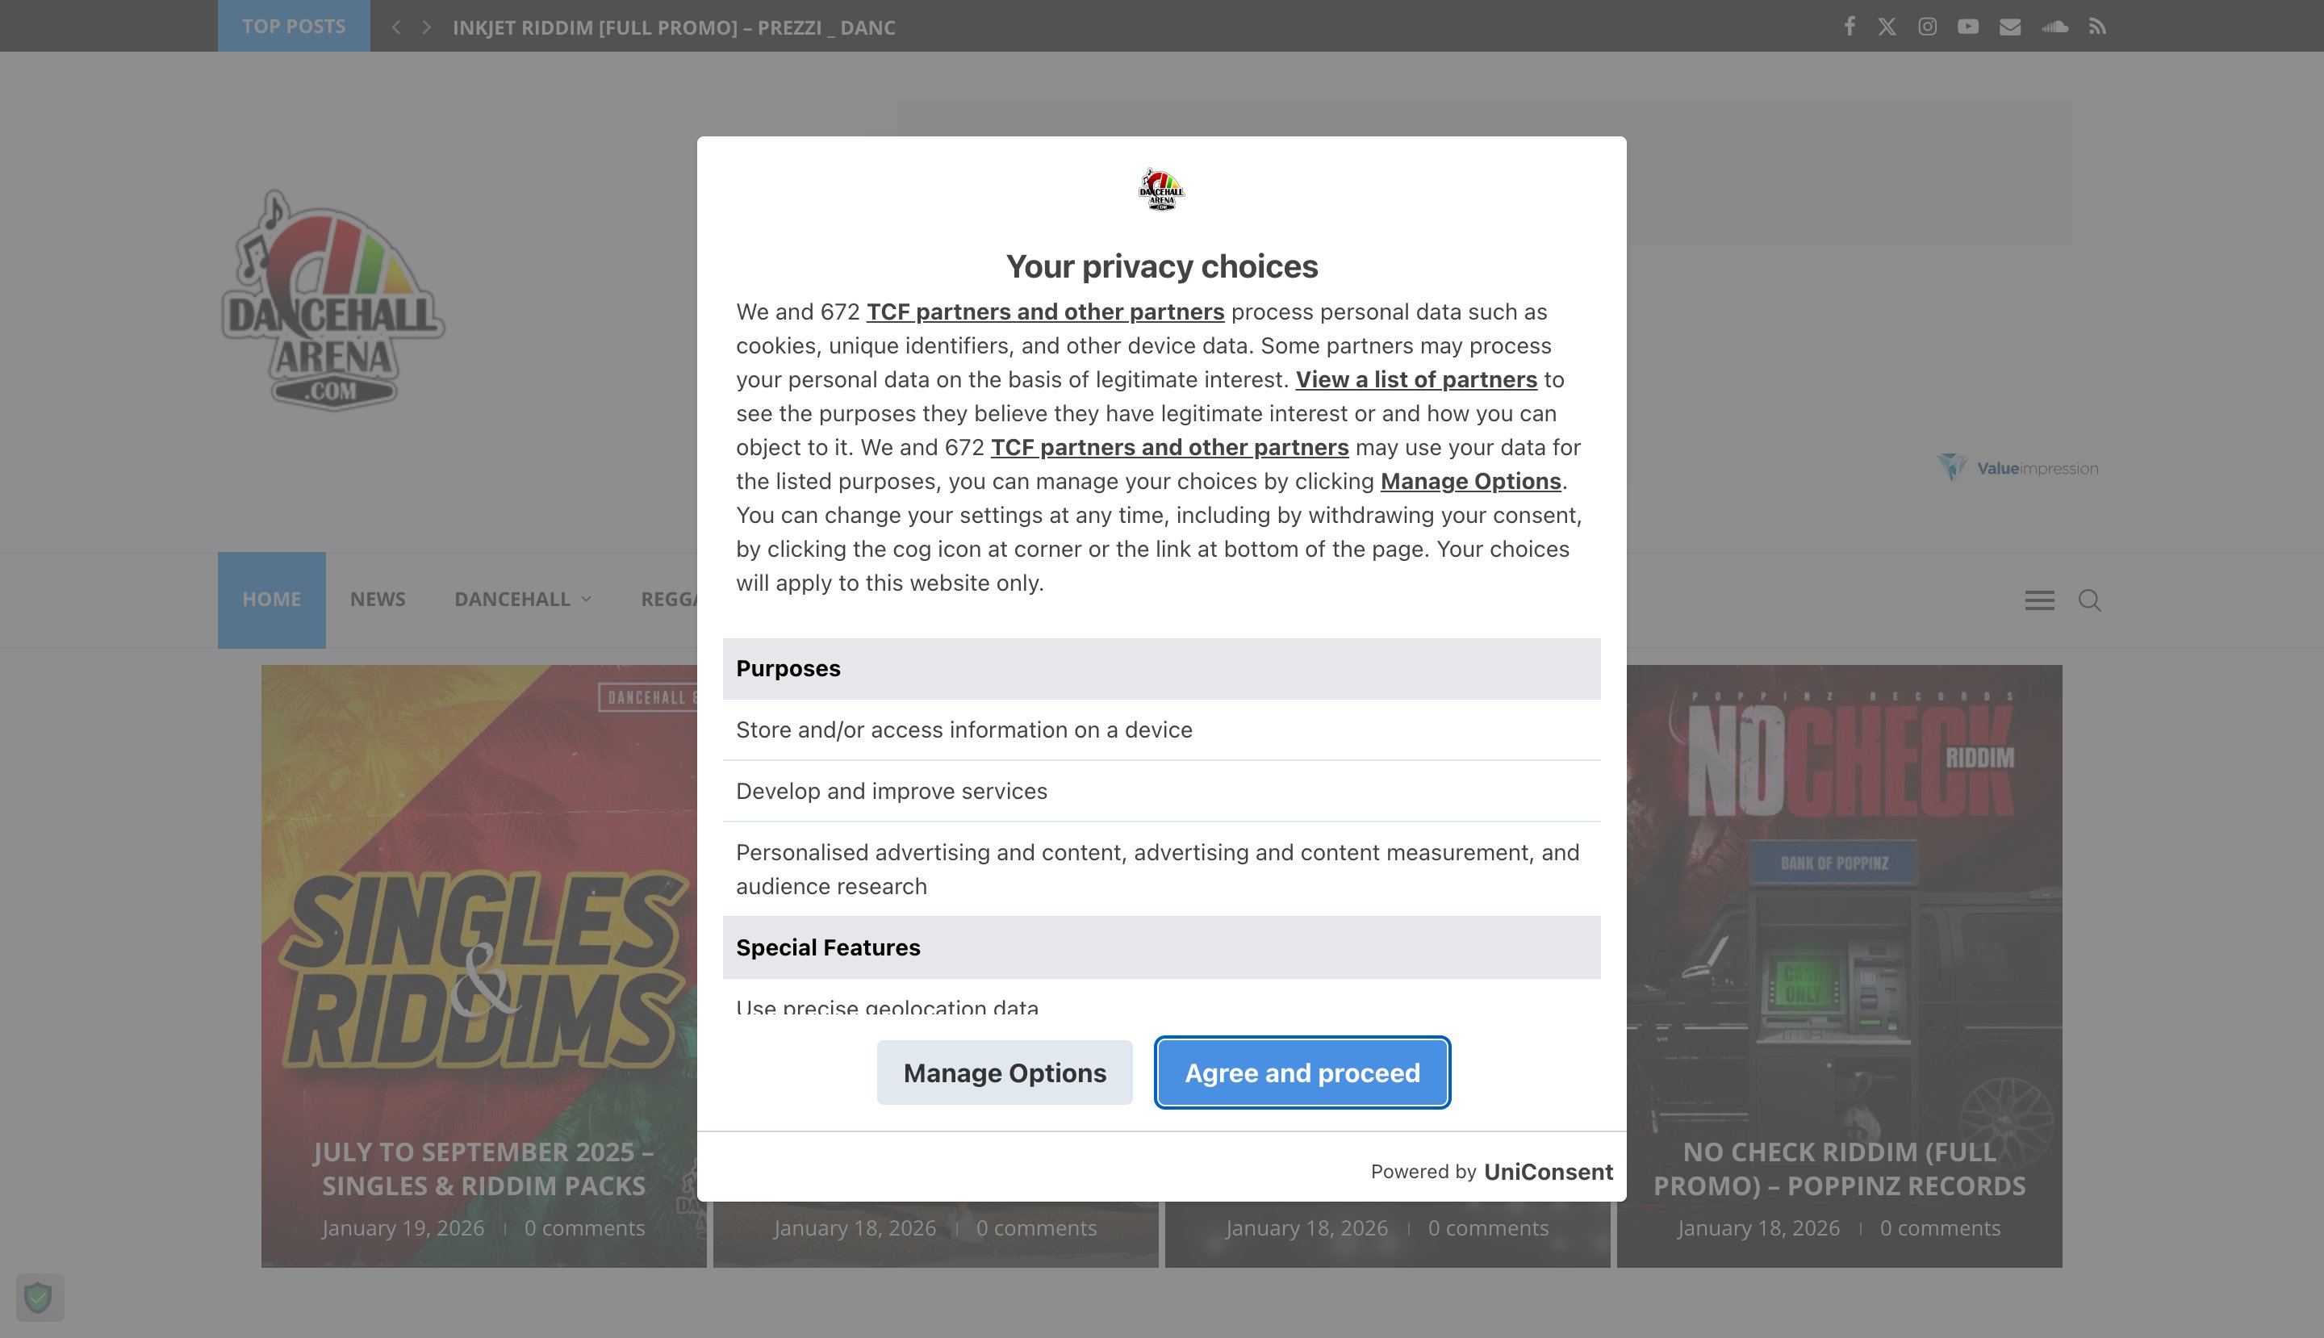Click the search magnifier icon
The image size is (2324, 1338).
(x=2088, y=600)
